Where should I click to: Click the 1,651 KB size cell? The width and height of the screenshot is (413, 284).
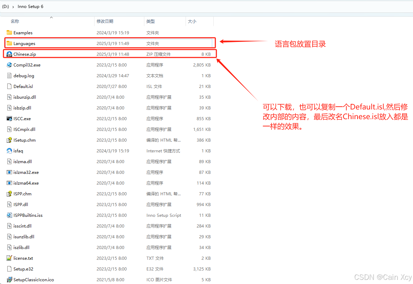[202, 129]
